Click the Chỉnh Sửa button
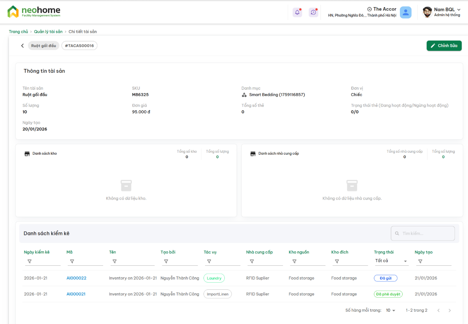The height and width of the screenshot is (324, 468). tap(444, 46)
